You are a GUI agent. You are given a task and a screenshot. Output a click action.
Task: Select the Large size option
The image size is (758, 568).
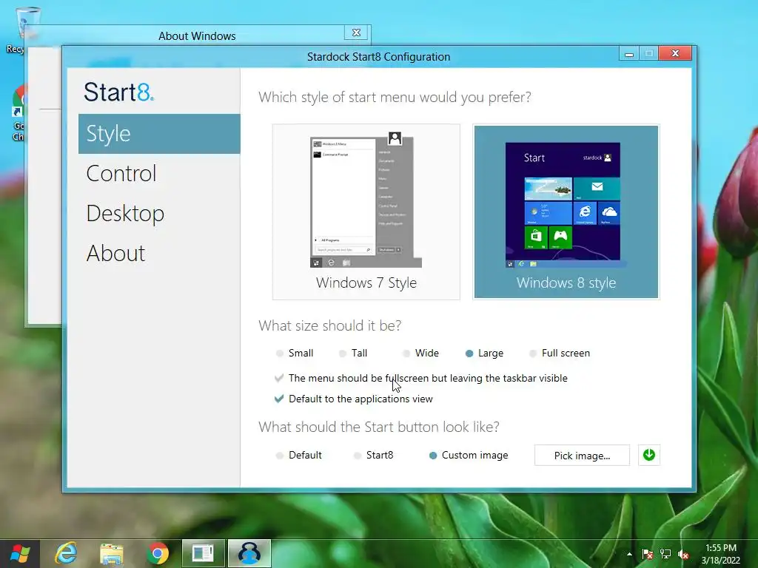[x=484, y=353]
